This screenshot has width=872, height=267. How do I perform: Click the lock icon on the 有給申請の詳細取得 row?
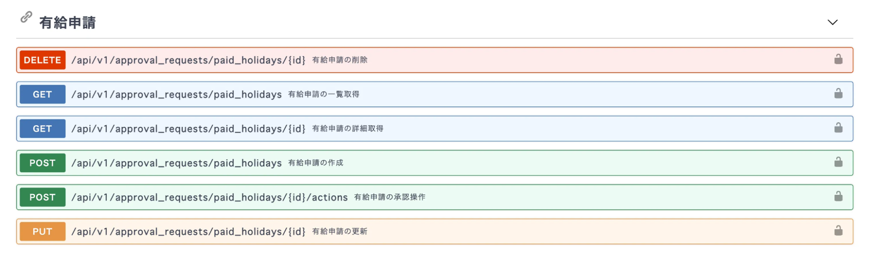(x=838, y=128)
